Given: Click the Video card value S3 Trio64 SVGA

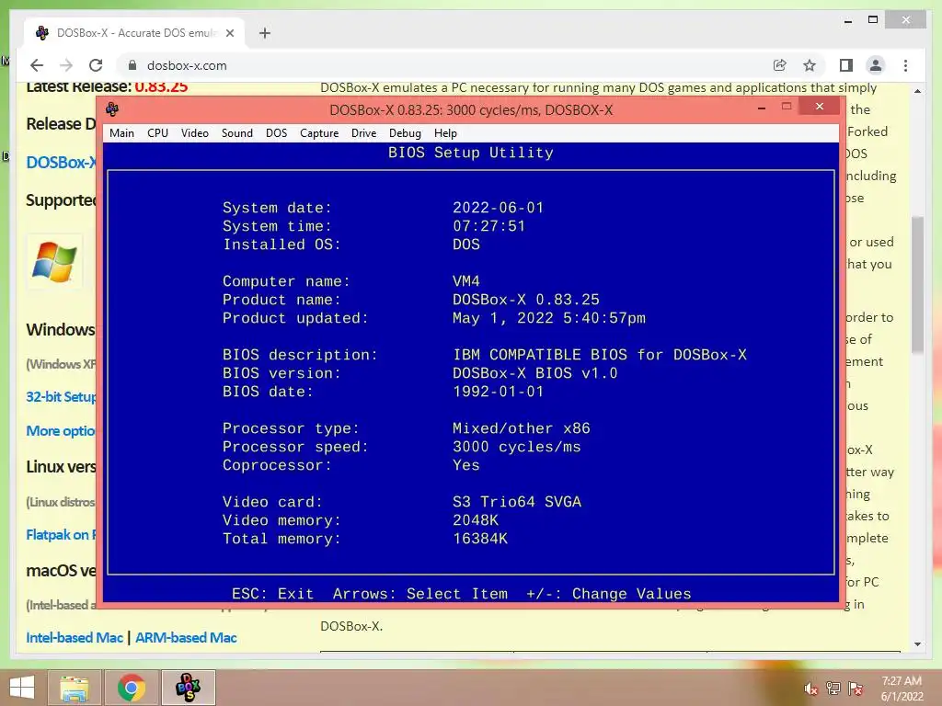Looking at the screenshot, I should 517,502.
